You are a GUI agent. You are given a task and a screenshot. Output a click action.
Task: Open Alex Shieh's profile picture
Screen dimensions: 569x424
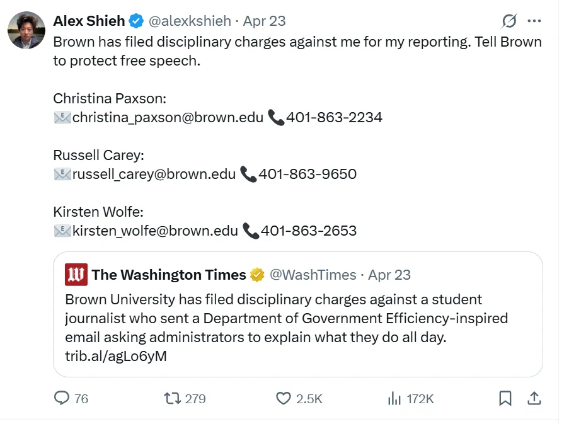click(x=26, y=30)
